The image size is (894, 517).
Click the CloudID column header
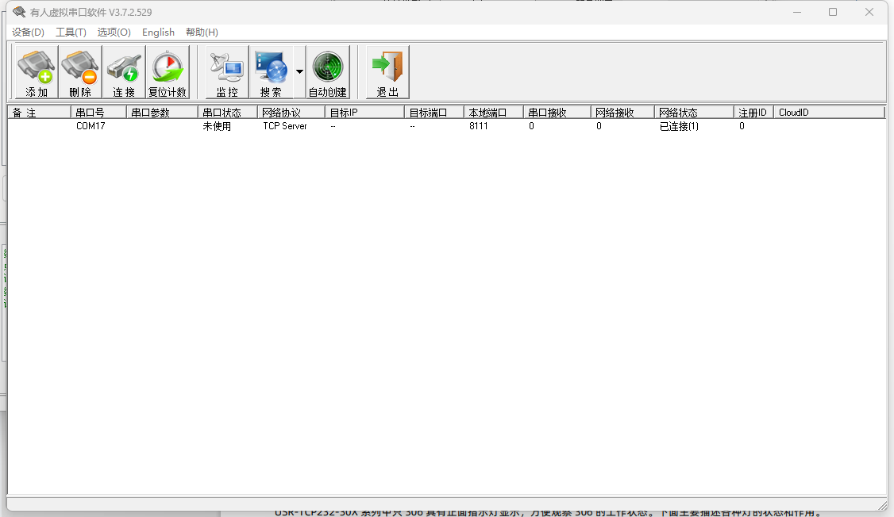(829, 113)
